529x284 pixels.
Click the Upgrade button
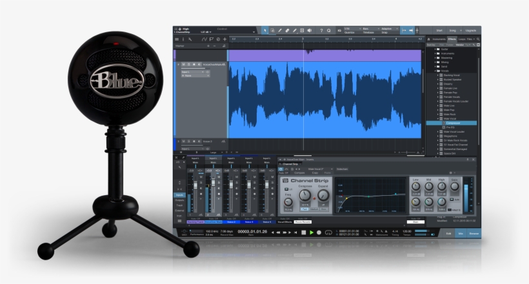coord(471,30)
